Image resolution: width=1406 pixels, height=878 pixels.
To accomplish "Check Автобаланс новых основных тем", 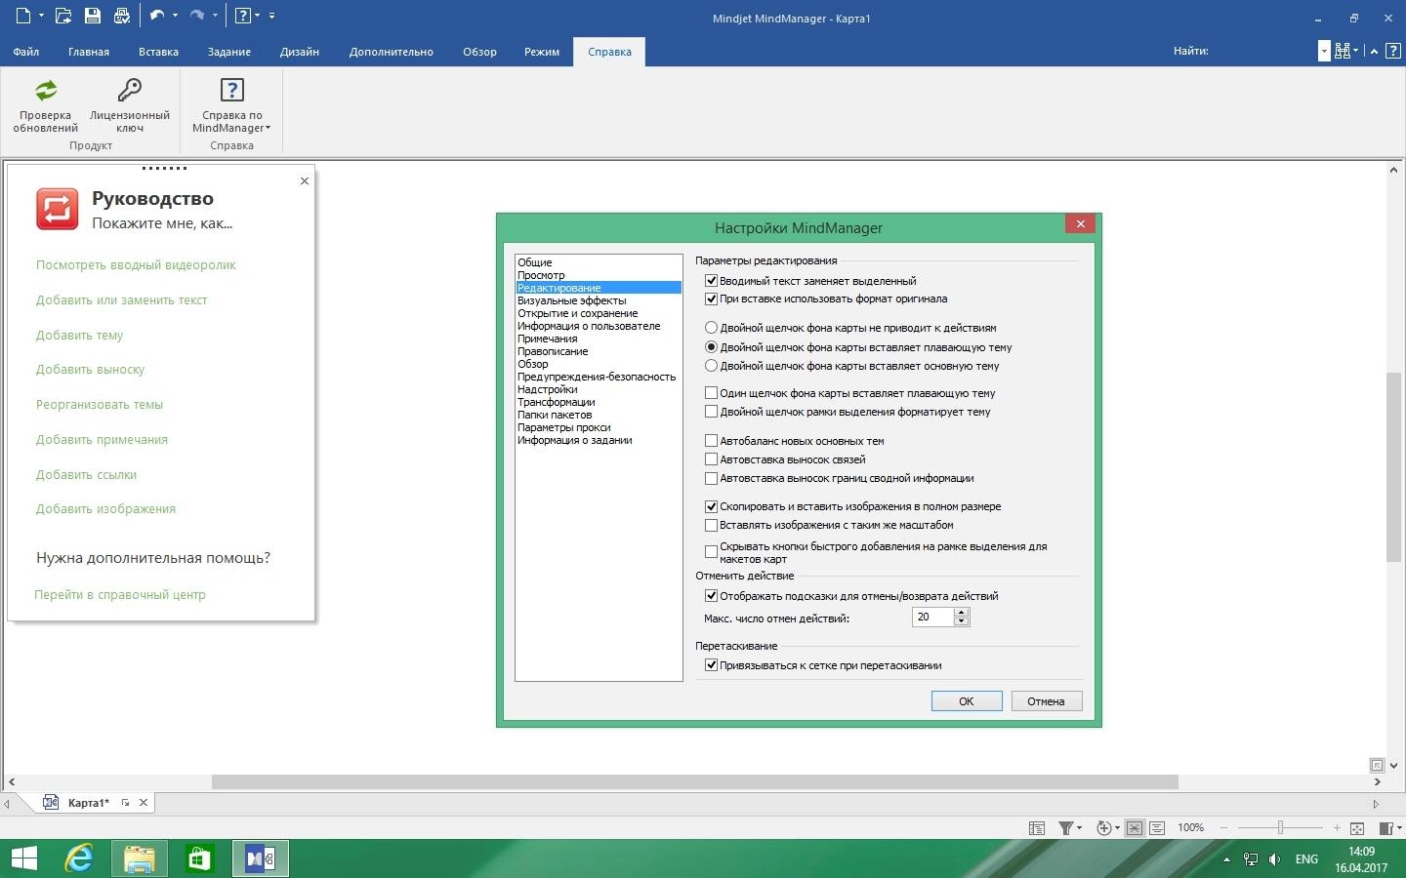I will pyautogui.click(x=711, y=441).
